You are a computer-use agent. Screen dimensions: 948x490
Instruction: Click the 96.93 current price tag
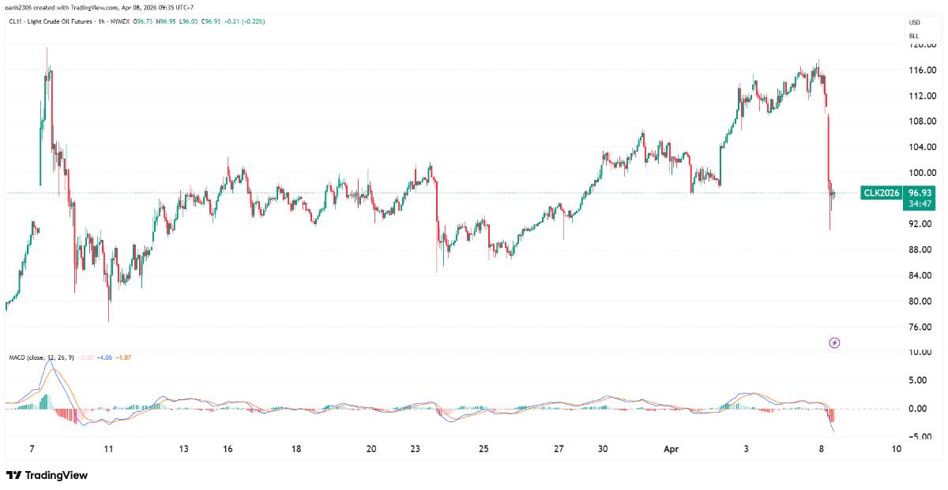[920, 193]
